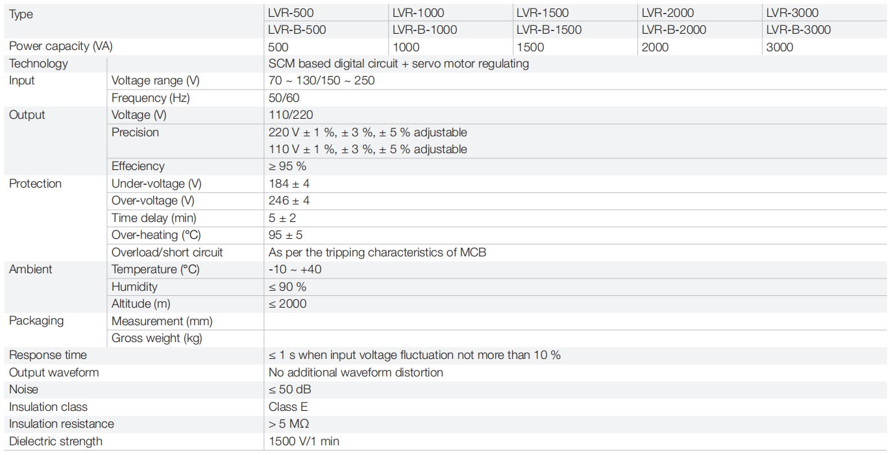This screenshot has width=891, height=455.
Task: Click the Under-voltage 184 ± 4 value
Action: pyautogui.click(x=289, y=184)
